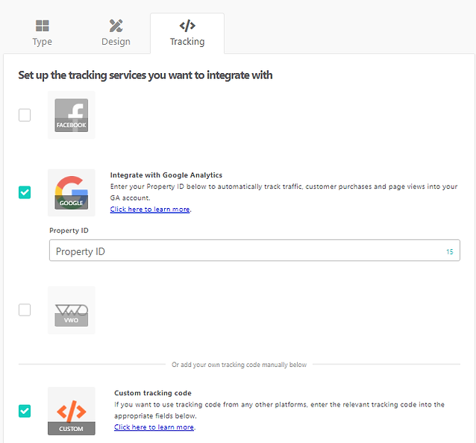The image size is (476, 443).
Task: Click the 'Integrate with Google Analytics' heading
Action: [166, 175]
